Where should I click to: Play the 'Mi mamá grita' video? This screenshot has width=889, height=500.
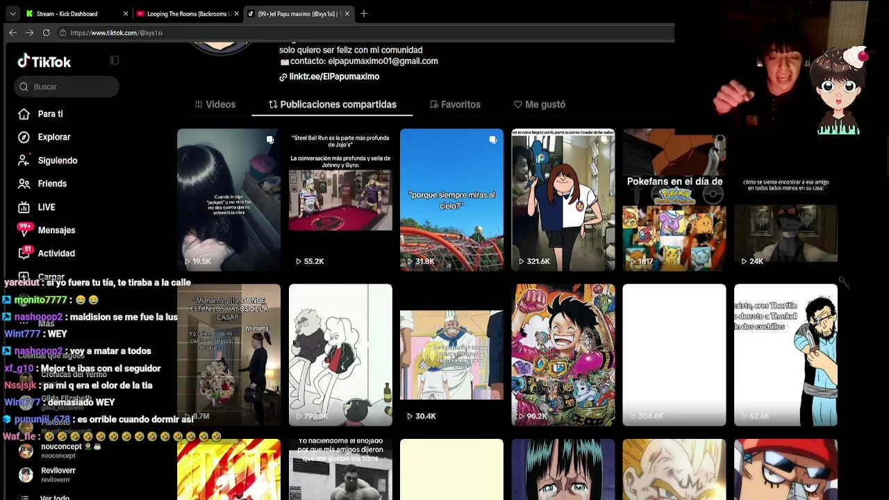click(x=229, y=355)
